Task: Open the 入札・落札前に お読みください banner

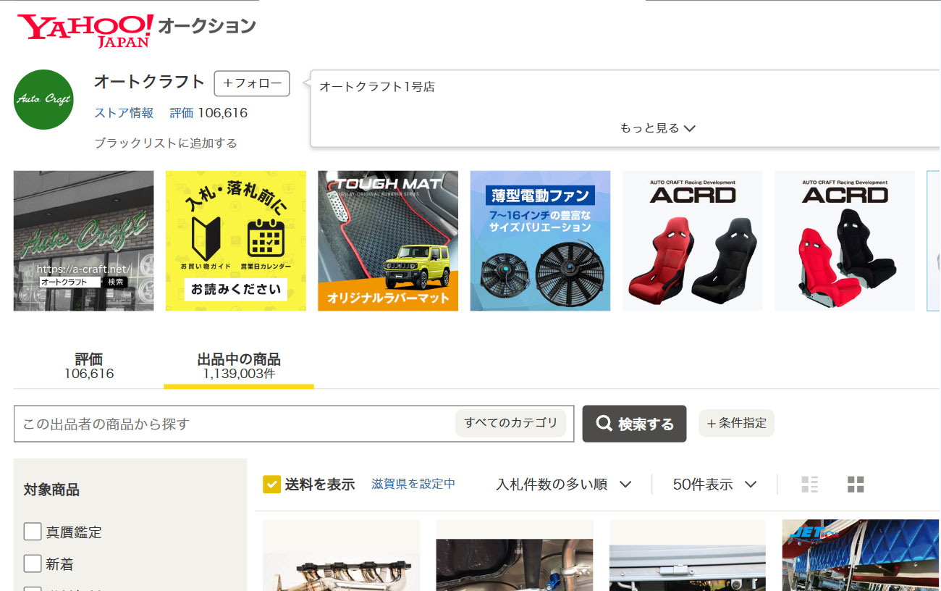Action: tap(236, 240)
